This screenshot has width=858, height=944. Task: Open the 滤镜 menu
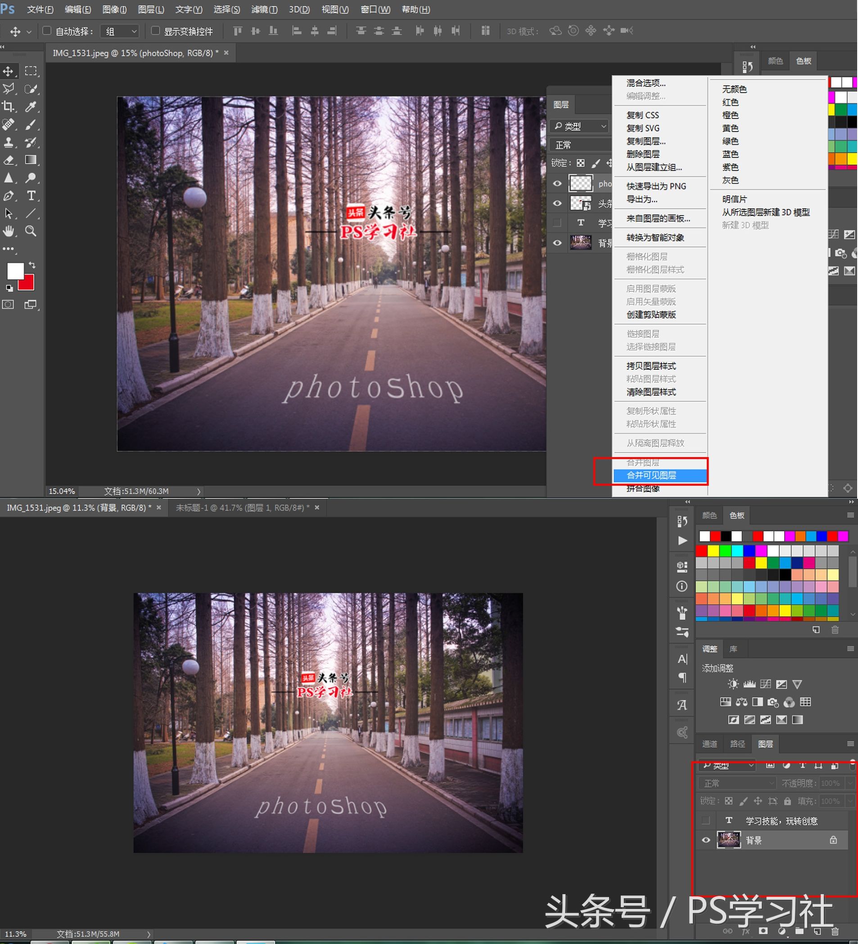click(264, 9)
